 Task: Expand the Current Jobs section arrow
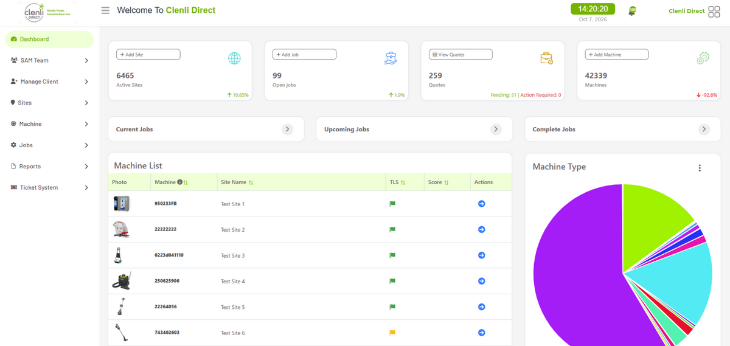click(288, 130)
